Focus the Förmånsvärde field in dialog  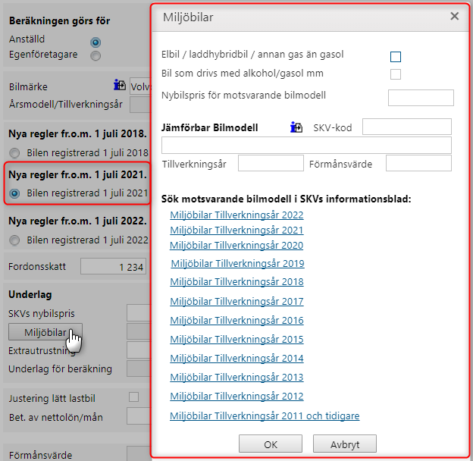tap(418, 163)
